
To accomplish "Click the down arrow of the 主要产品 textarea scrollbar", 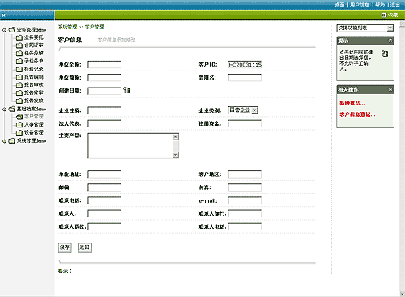I will [176, 155].
